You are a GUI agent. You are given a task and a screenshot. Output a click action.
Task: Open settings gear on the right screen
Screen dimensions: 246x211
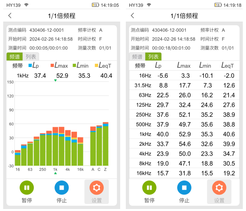point(219,187)
